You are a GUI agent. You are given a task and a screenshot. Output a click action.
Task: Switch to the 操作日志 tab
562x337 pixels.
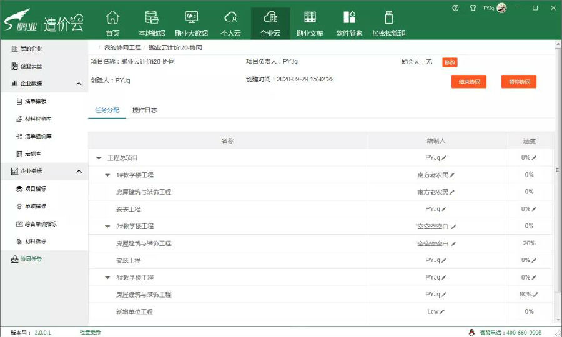(x=144, y=110)
